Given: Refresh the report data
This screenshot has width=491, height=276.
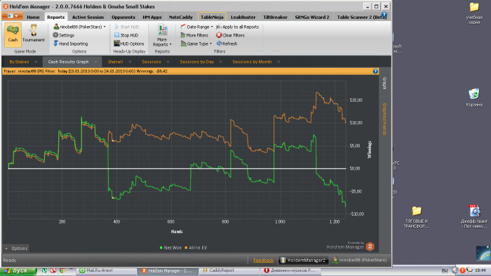Looking at the screenshot, I should [227, 43].
